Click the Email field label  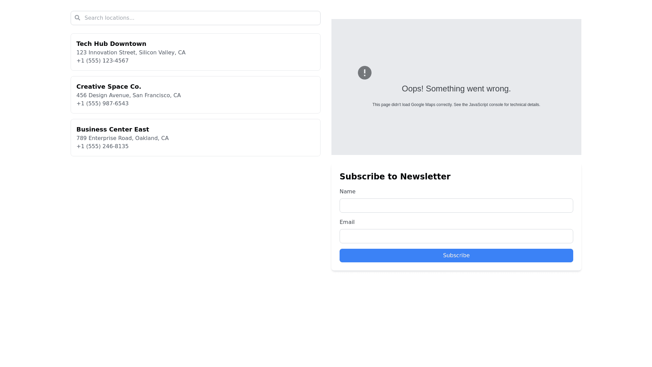coord(347,222)
